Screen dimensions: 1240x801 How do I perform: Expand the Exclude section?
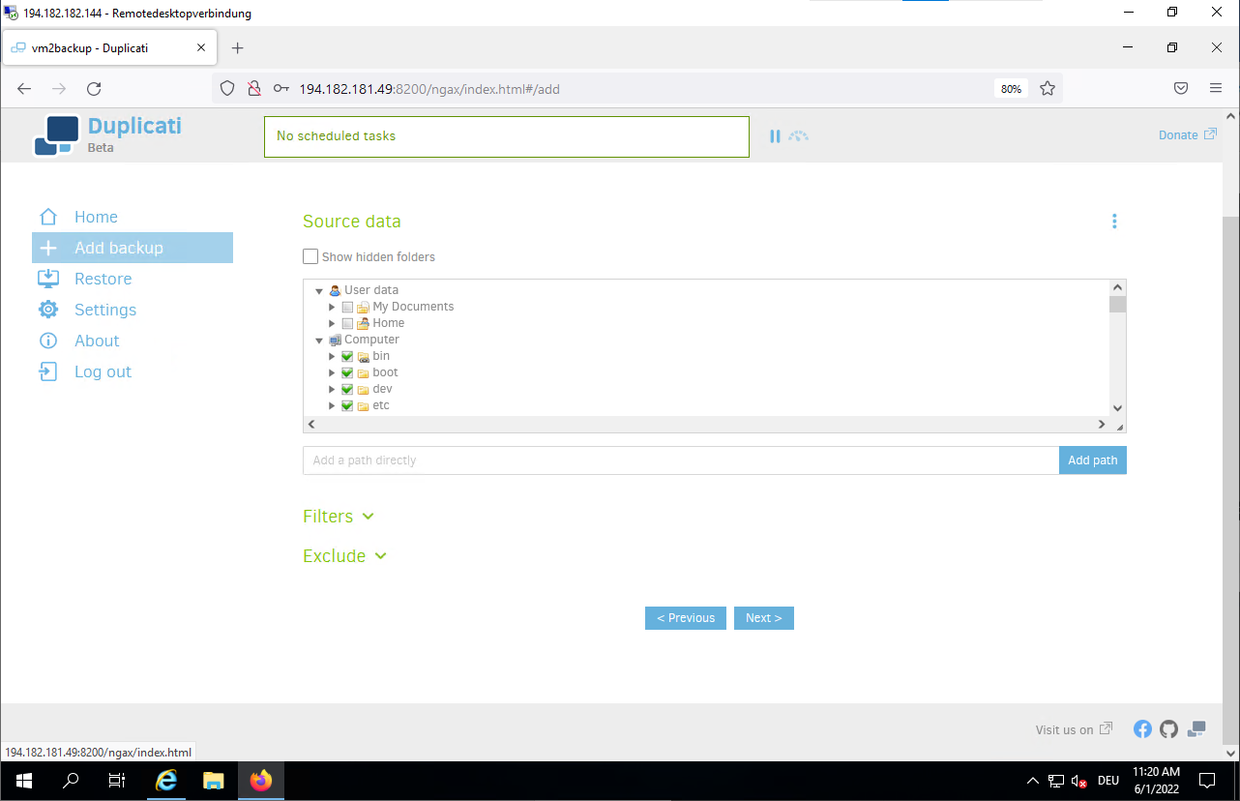344,556
